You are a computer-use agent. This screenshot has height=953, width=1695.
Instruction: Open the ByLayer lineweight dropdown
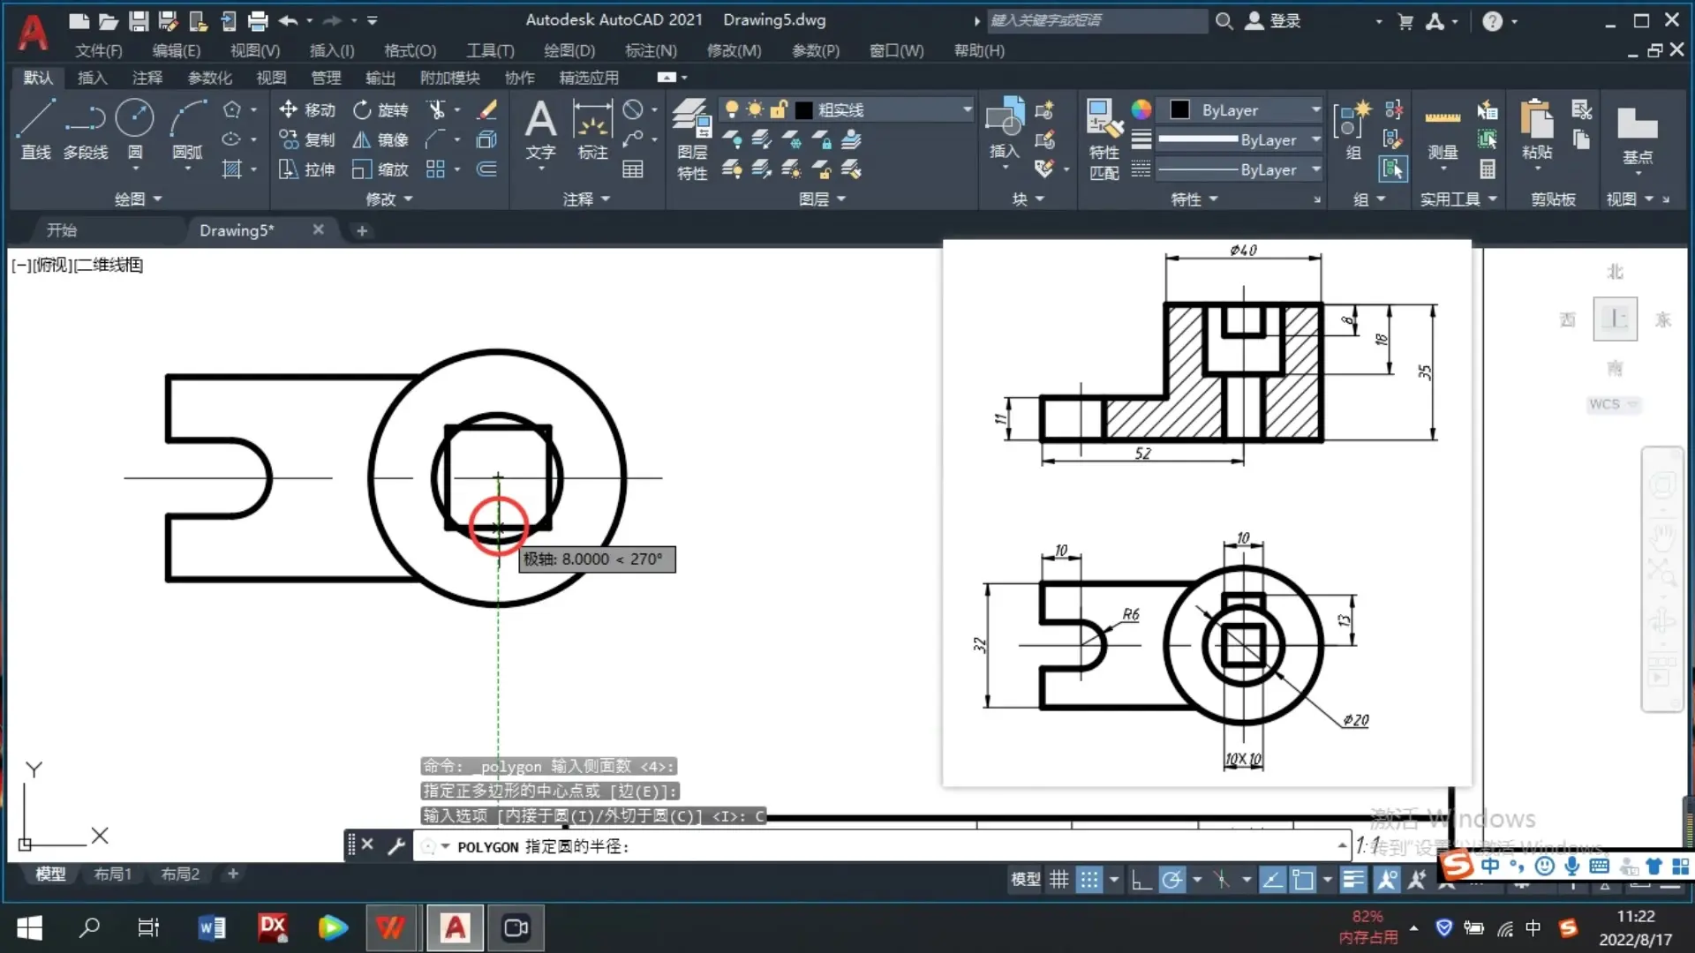(x=1315, y=139)
